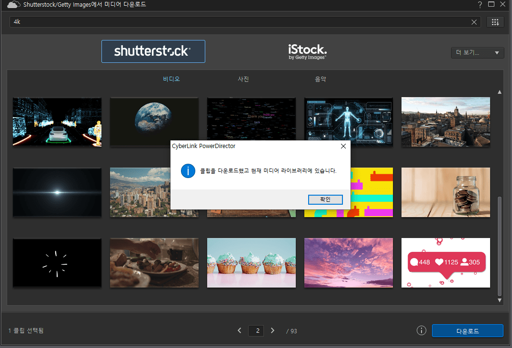Click the scroll down arrow of results
Viewport: 512px width, 348px height.
pyautogui.click(x=499, y=300)
